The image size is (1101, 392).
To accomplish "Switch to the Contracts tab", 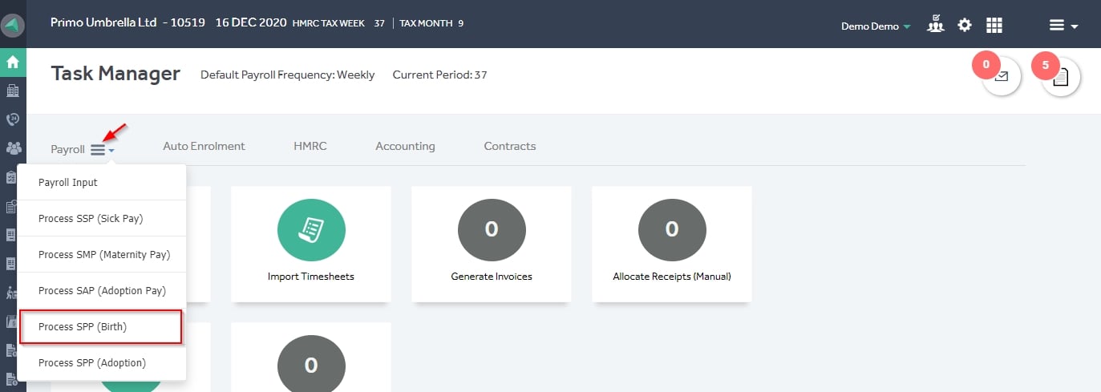I will [x=510, y=146].
